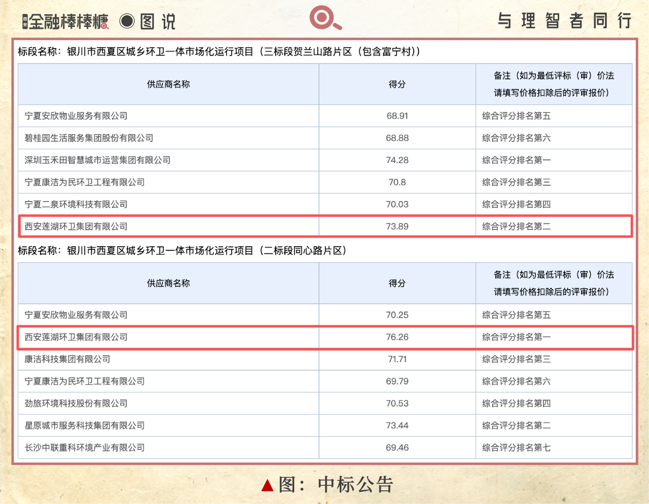The image size is (649, 504).
Task: Select 深圳玉禾田智慧城市运营集团有限公司
Action: point(97,160)
